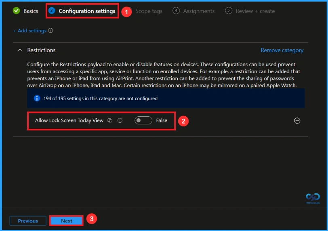
Task: Click the Add settings link
Action: (x=30, y=31)
